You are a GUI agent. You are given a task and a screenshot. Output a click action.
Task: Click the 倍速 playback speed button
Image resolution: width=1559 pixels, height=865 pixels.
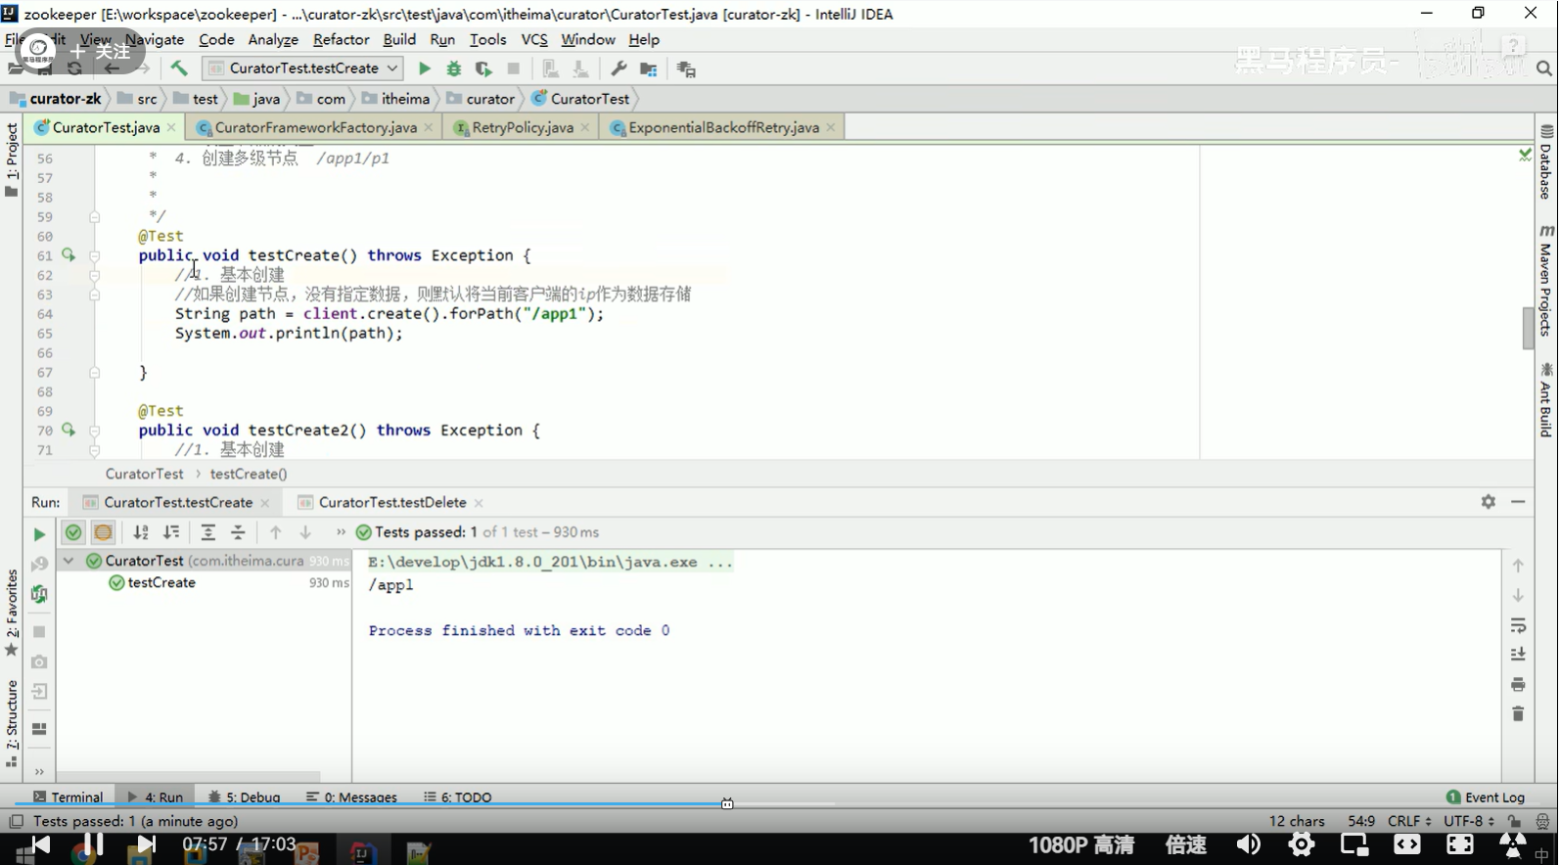pos(1186,844)
